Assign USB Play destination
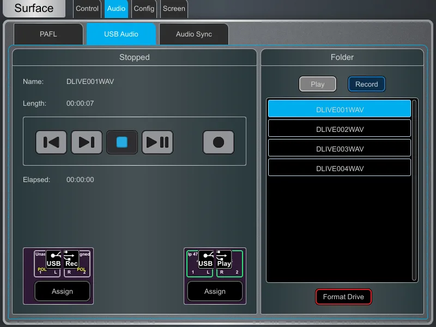The height and width of the screenshot is (327, 436). point(215,291)
